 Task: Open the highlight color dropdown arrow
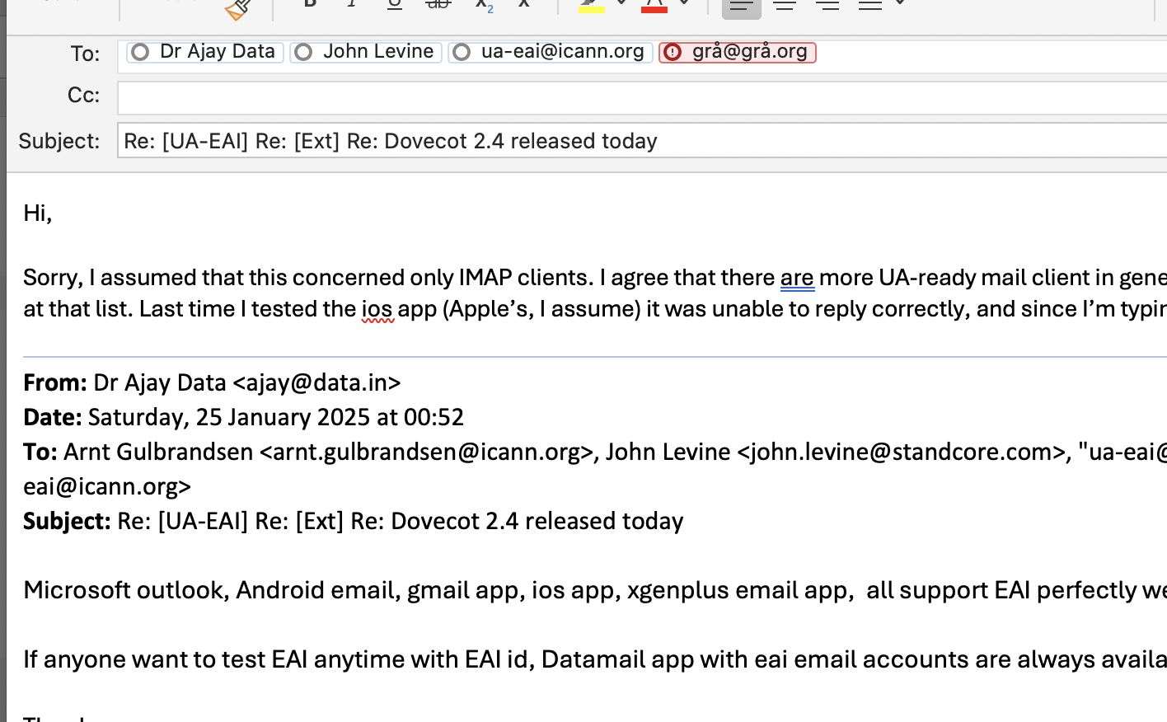(621, 3)
